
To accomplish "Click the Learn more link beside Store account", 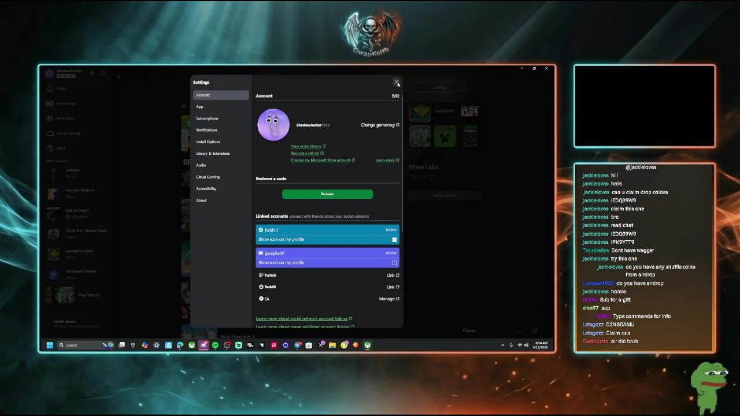I will pos(387,160).
